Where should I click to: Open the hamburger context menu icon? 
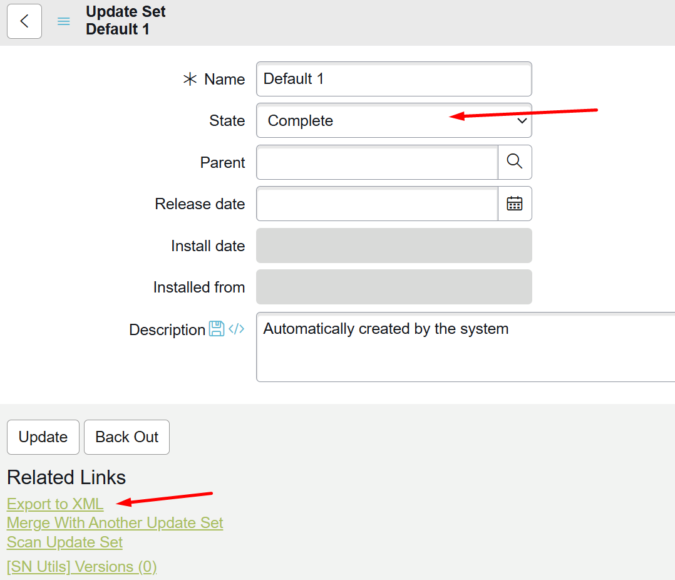(63, 21)
